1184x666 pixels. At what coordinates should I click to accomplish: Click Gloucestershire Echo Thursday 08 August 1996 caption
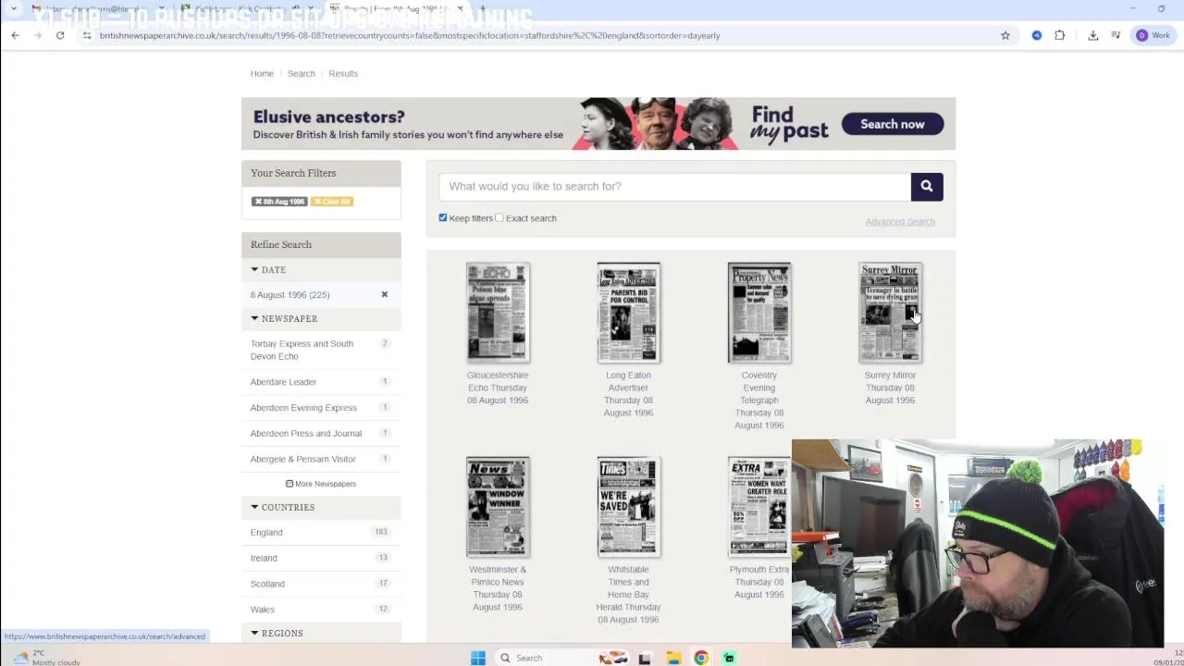click(x=498, y=388)
